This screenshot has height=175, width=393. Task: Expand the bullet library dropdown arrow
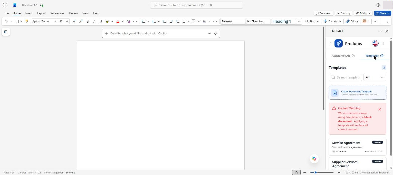(148, 21)
